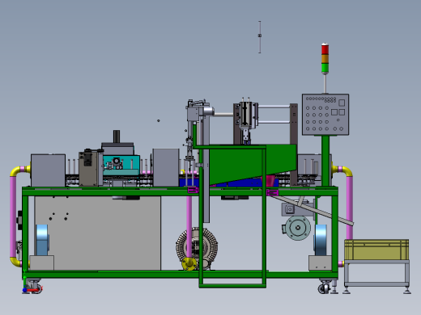This screenshot has width=421, height=315.
Task: Select the left blue roller wheel
Action: [42, 240]
